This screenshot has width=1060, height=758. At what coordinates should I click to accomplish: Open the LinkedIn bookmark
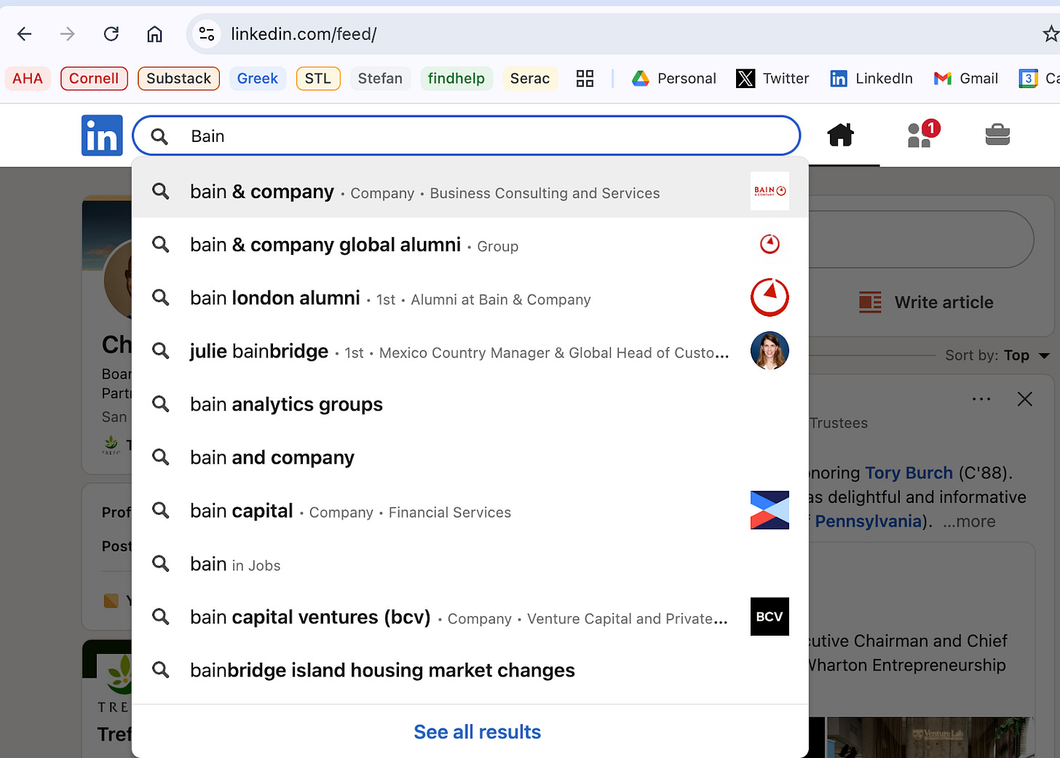pyautogui.click(x=871, y=79)
